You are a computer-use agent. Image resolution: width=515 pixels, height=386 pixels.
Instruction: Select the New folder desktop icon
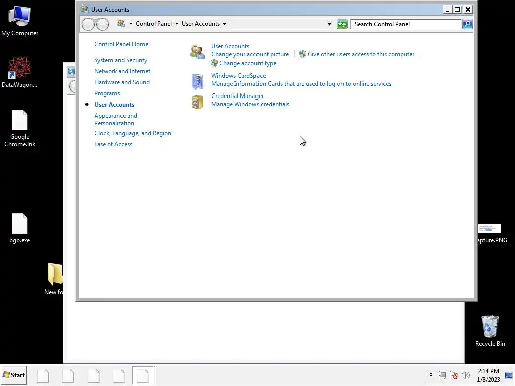[x=54, y=278]
